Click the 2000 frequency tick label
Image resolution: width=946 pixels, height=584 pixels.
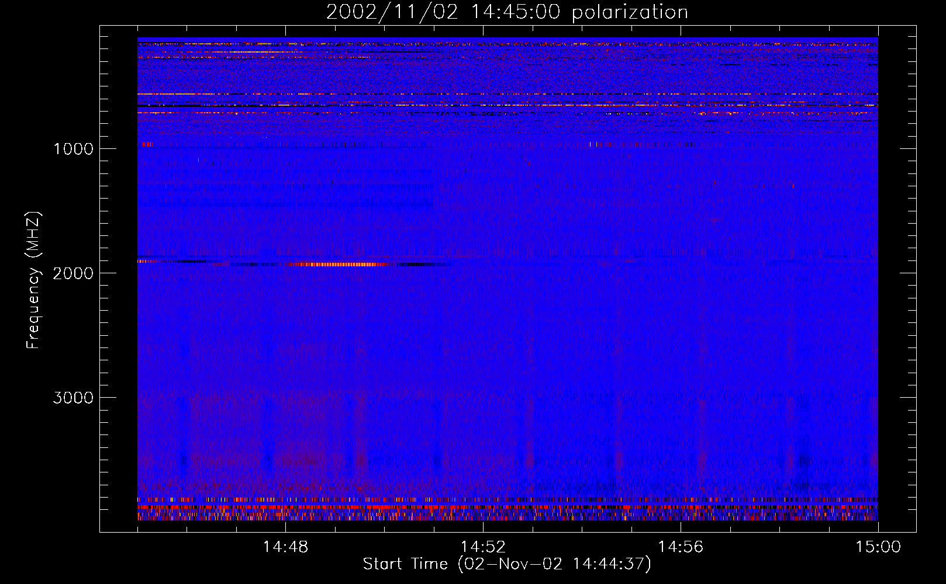[73, 273]
